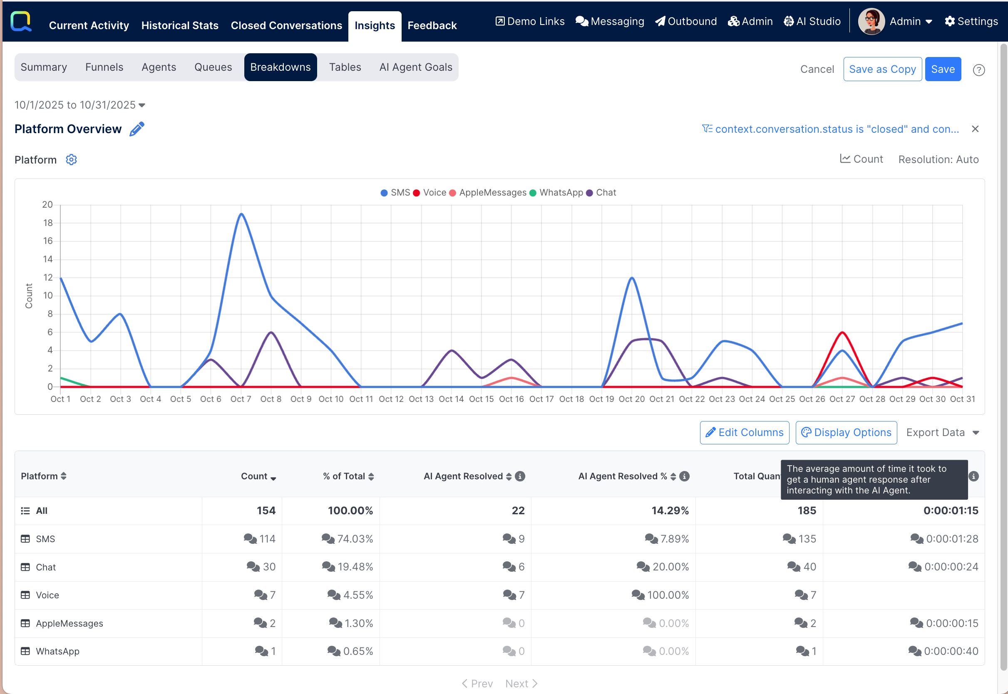1008x694 pixels.
Task: Open the SMS row table icon
Action: 25,539
